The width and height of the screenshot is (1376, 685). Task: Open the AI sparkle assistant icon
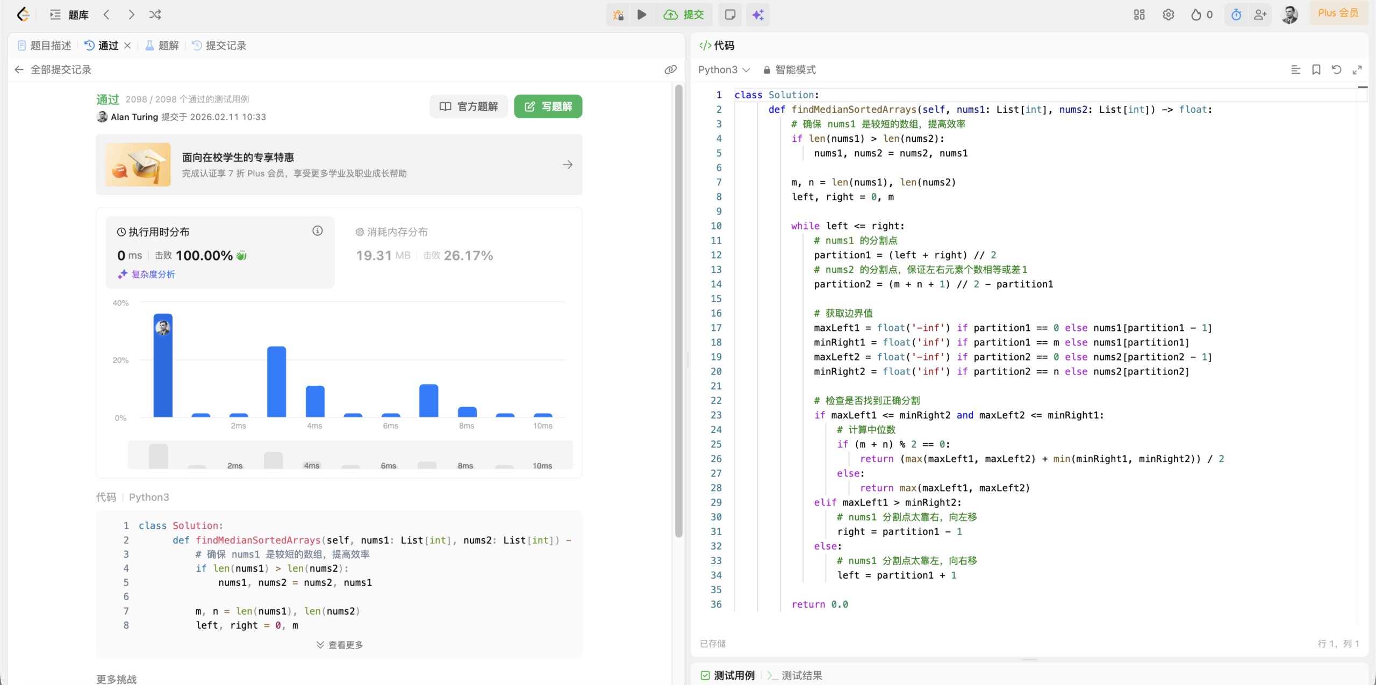point(758,15)
